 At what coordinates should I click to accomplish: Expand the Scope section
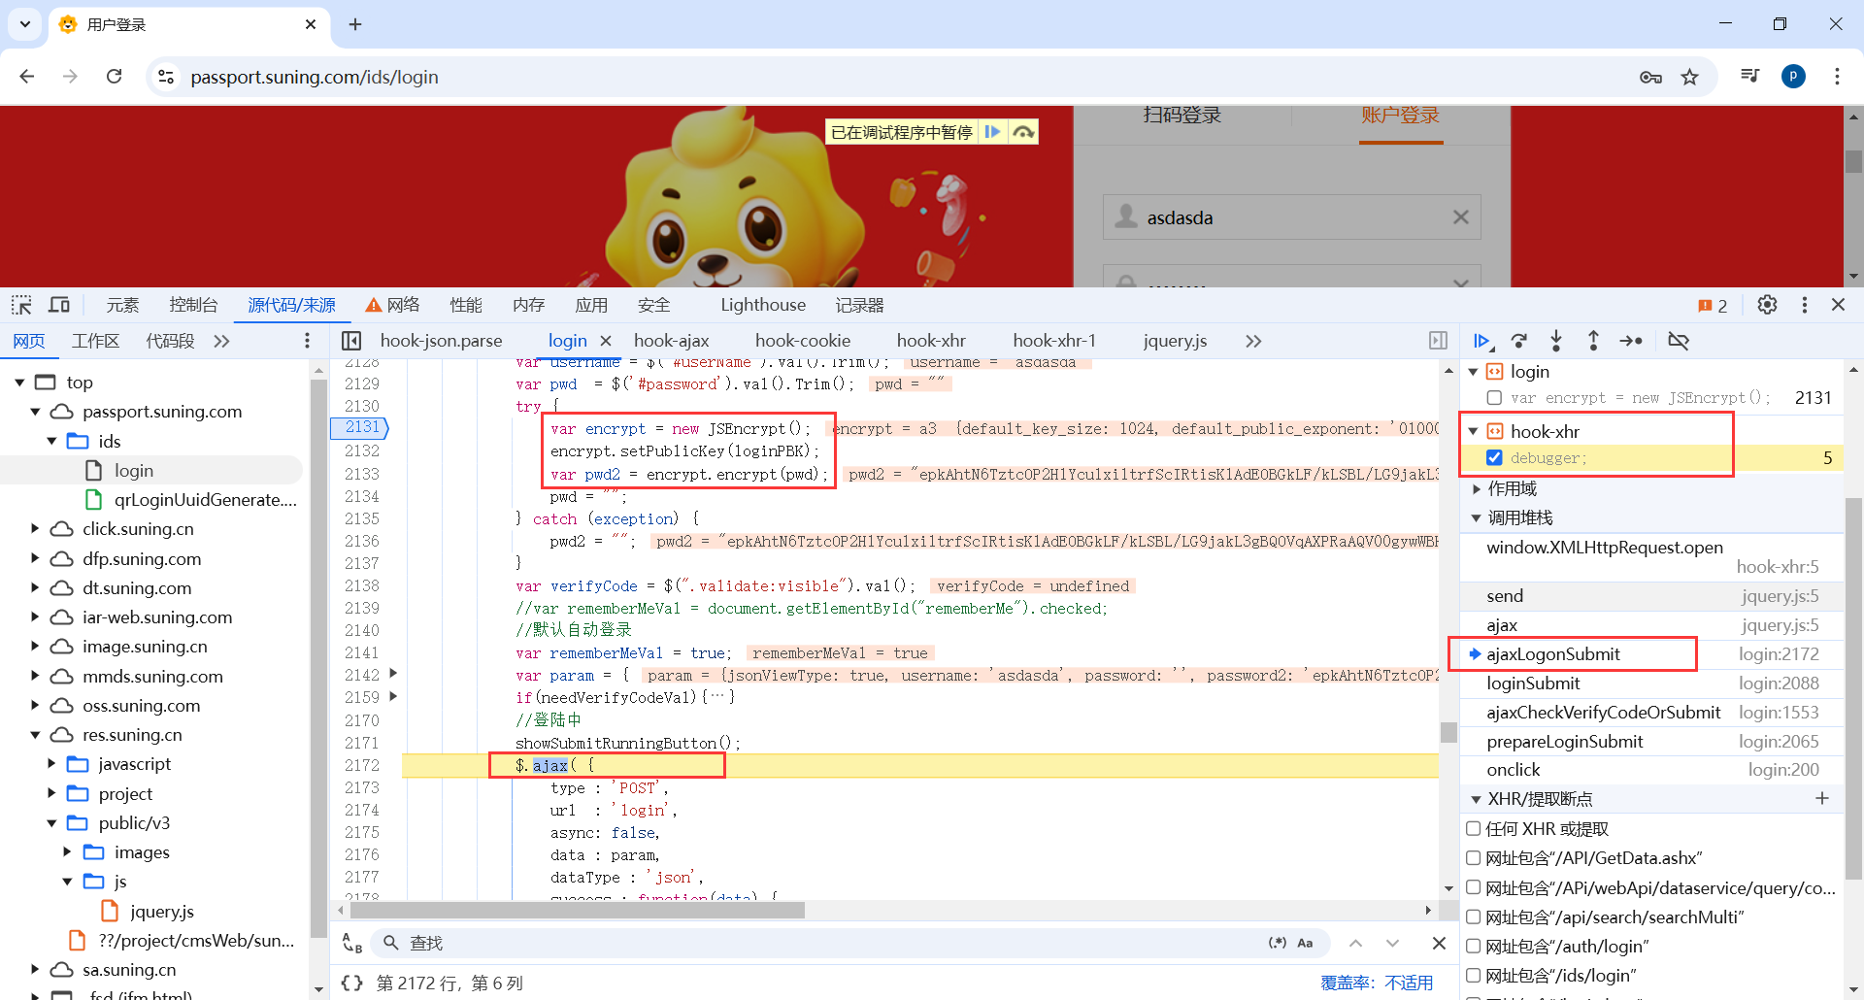tap(1476, 488)
